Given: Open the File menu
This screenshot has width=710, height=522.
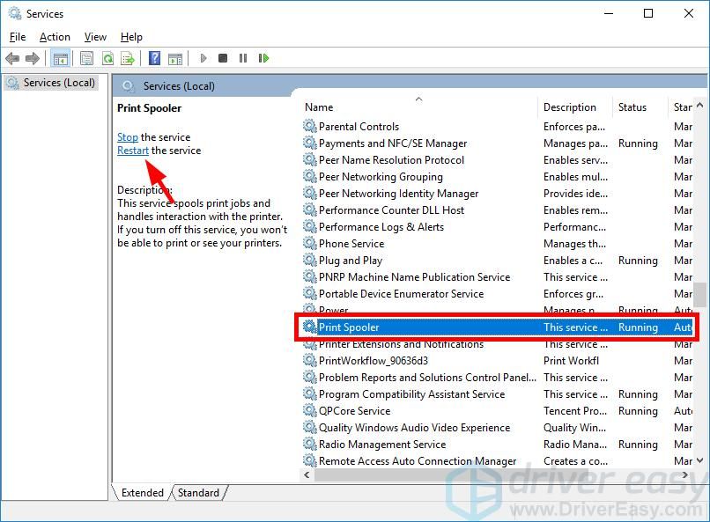Looking at the screenshot, I should pos(18,37).
